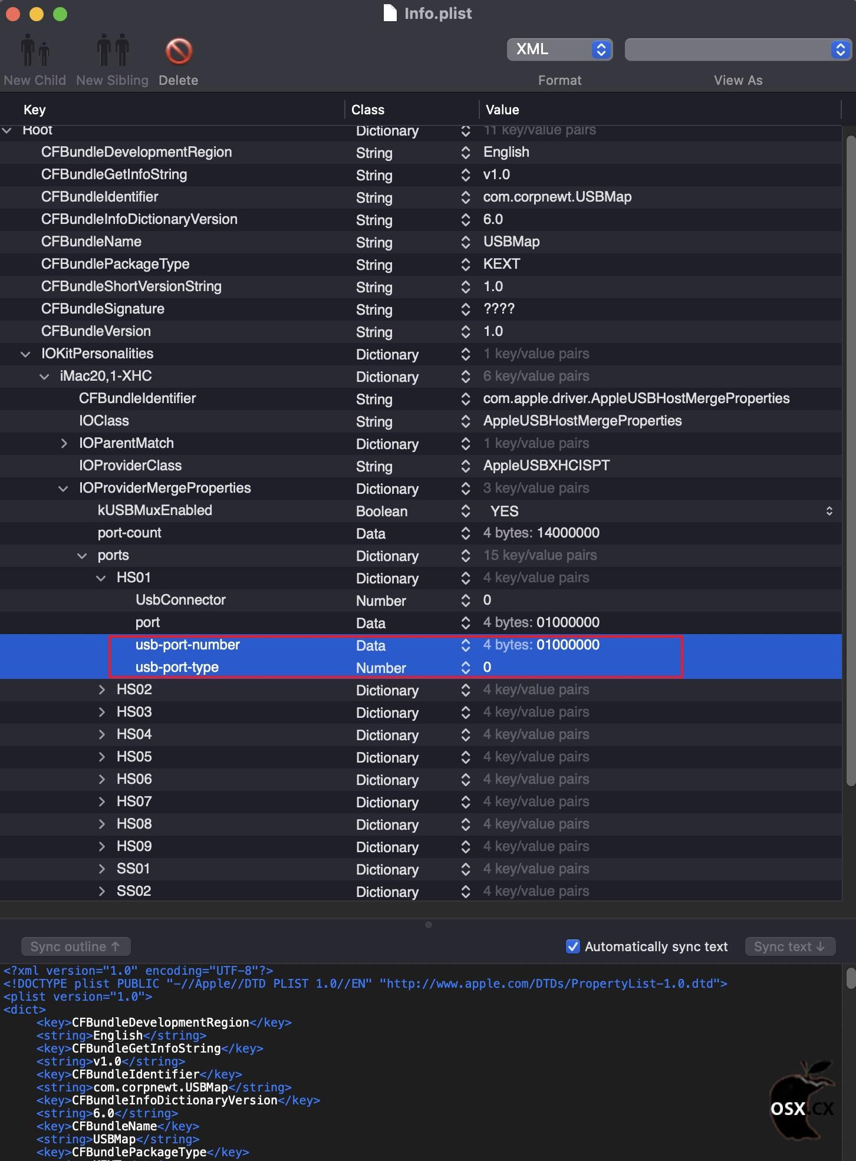
Task: Collapse the IOProviderMergeProperties dictionary
Action: 63,489
